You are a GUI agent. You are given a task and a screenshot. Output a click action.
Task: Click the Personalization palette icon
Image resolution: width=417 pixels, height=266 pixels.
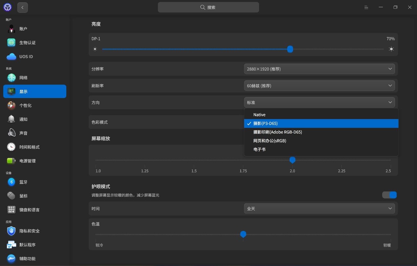[x=11, y=105]
